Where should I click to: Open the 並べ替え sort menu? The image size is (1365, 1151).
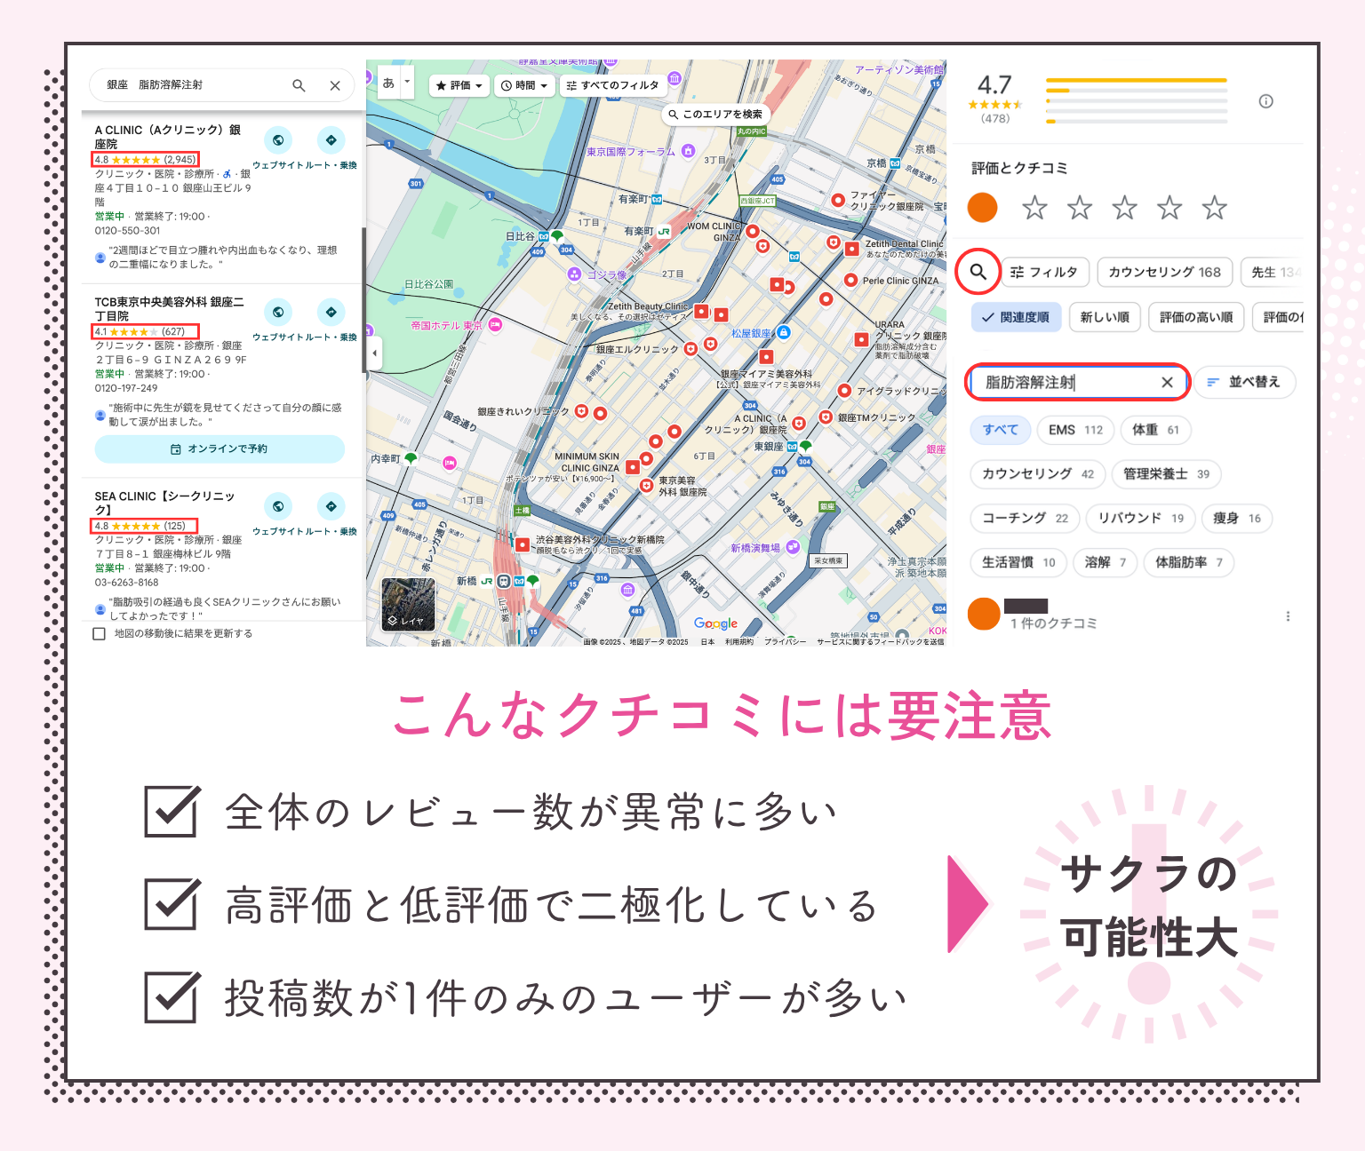tap(1244, 382)
